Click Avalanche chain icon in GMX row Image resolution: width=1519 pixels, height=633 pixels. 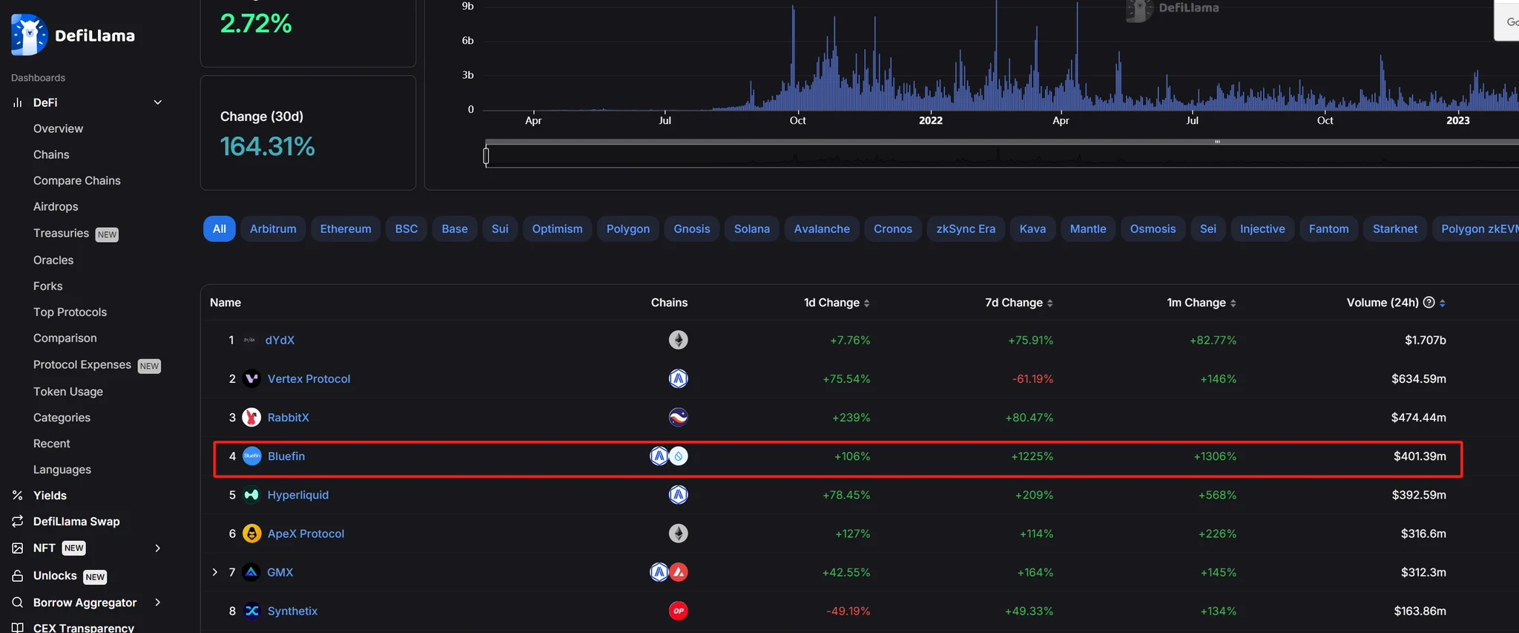(x=679, y=572)
